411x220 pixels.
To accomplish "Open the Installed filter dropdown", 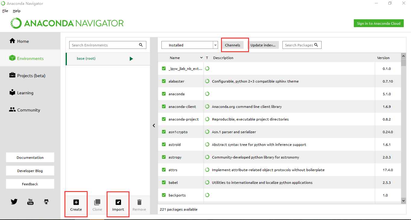I will 189,45.
